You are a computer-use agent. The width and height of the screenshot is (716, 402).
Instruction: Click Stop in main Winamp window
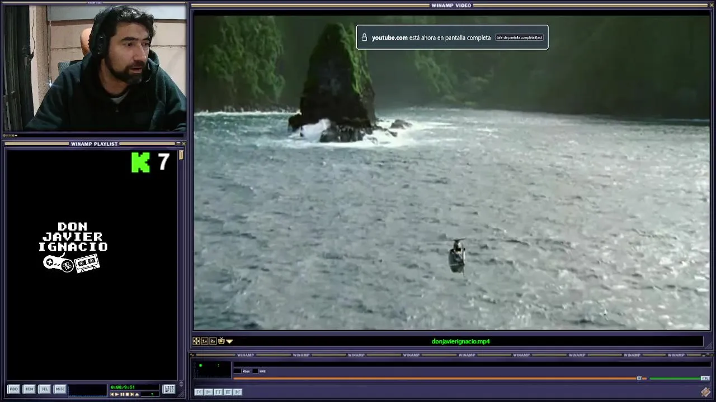click(x=228, y=392)
